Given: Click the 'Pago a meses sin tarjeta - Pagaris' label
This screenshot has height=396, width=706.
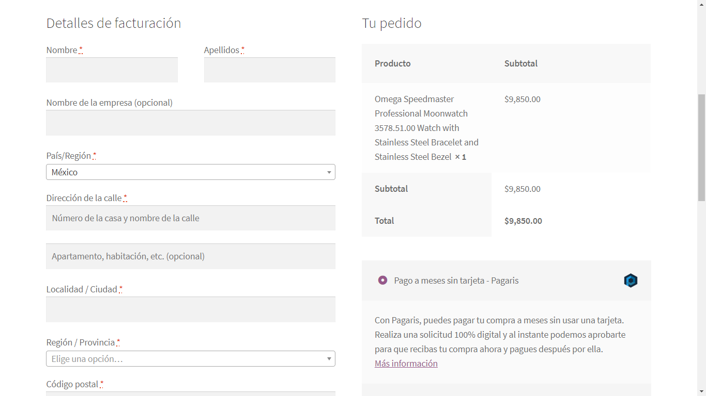Looking at the screenshot, I should coord(456,280).
